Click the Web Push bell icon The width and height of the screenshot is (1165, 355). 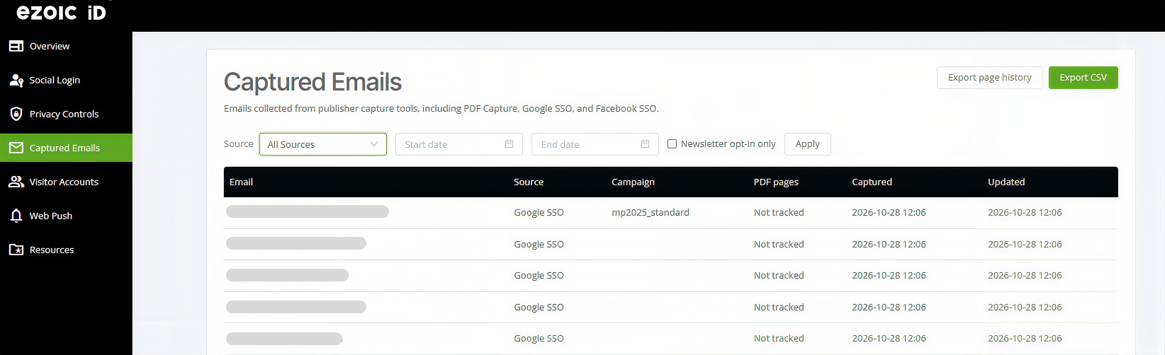(x=16, y=216)
